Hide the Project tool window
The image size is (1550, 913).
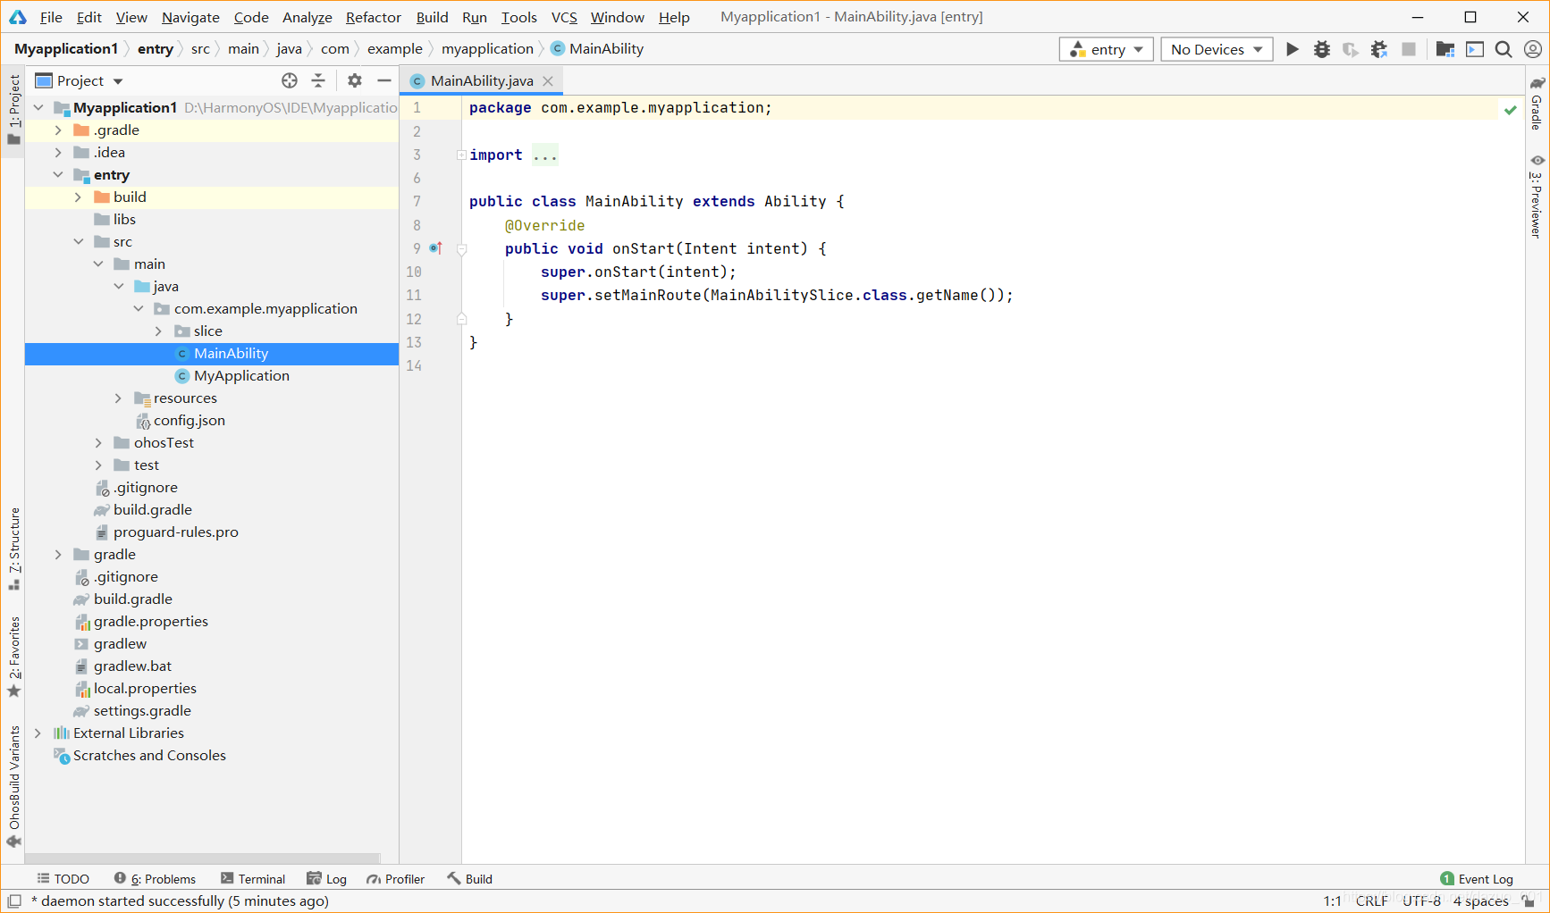pos(384,80)
